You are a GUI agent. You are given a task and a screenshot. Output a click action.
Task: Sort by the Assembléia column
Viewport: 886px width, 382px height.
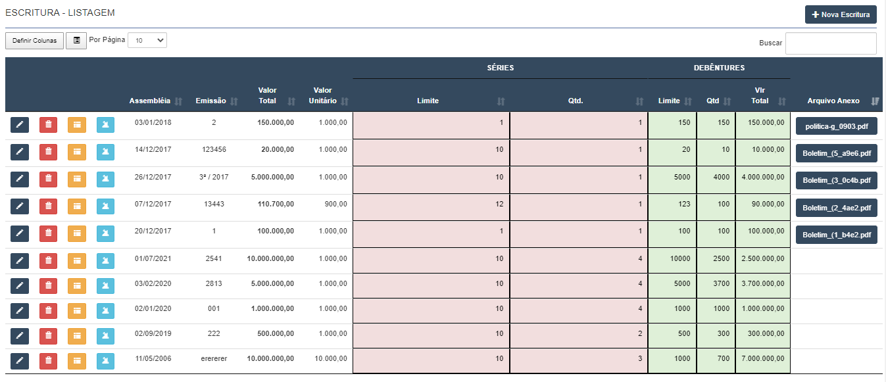(x=155, y=101)
